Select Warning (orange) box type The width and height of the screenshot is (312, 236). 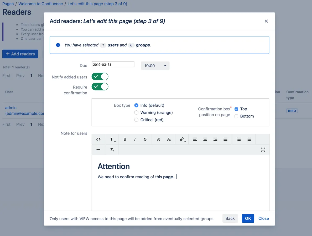click(x=136, y=113)
